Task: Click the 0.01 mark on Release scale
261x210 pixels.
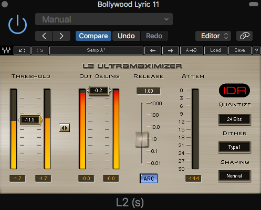Action: [x=156, y=163]
